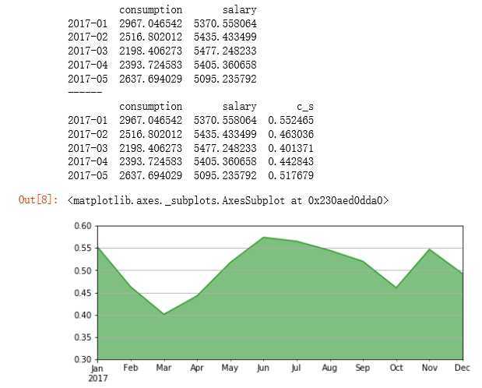Screen dimensions: 482x388
Task: Click the 0.55 y-axis tick label
Action: pyautogui.click(x=83, y=248)
